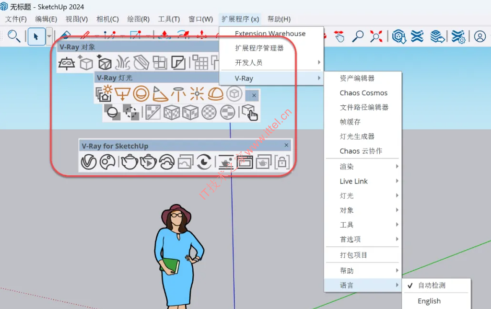Create a V-Ray Dome Light

216,94
